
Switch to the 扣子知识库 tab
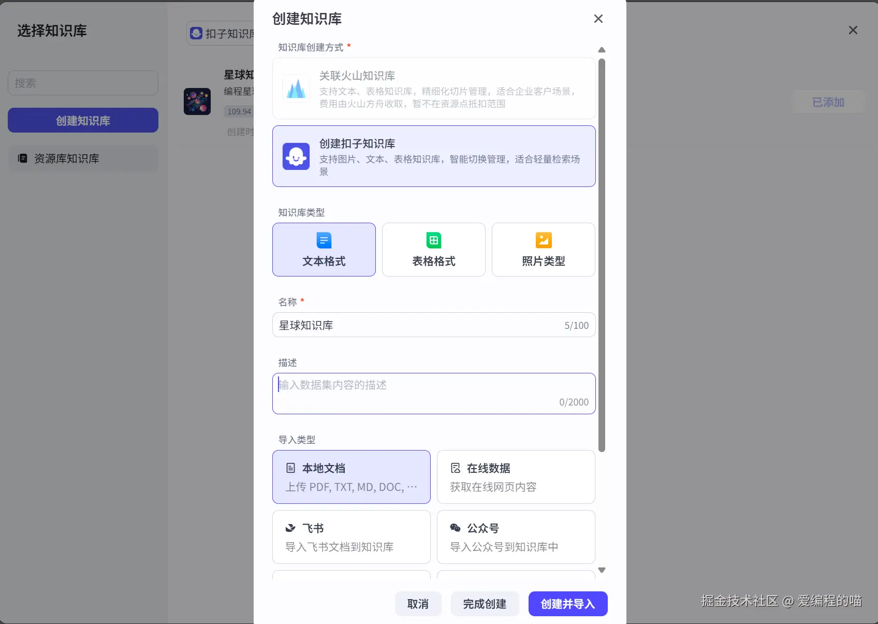(222, 34)
